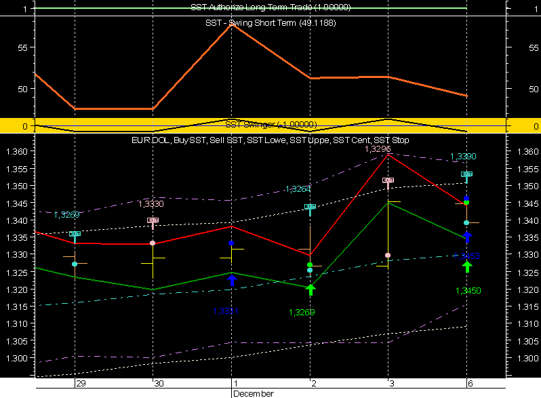
Task: Select the cyan dot on December 2 bar
Action: pyautogui.click(x=310, y=270)
